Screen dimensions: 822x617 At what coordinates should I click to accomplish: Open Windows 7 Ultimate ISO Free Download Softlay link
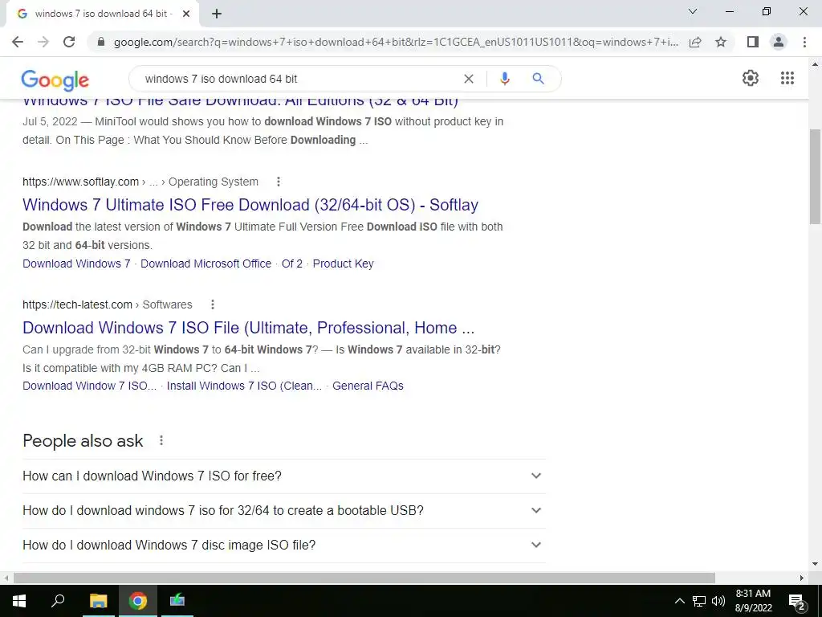pyautogui.click(x=250, y=205)
